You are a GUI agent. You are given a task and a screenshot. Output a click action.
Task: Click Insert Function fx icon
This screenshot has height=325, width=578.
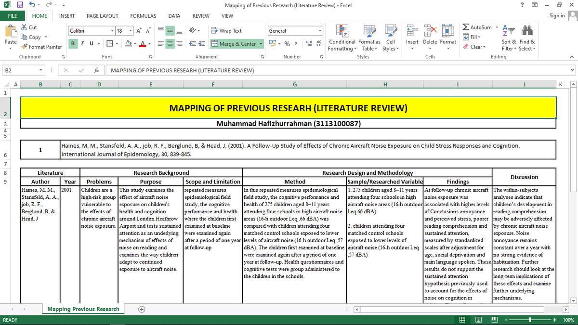tap(96, 70)
